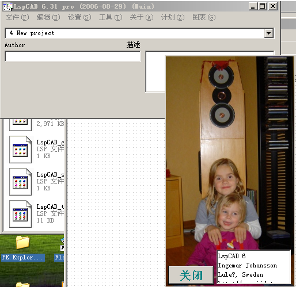Open the 文件(F) menu
The height and width of the screenshot is (287, 296).
pos(17,17)
